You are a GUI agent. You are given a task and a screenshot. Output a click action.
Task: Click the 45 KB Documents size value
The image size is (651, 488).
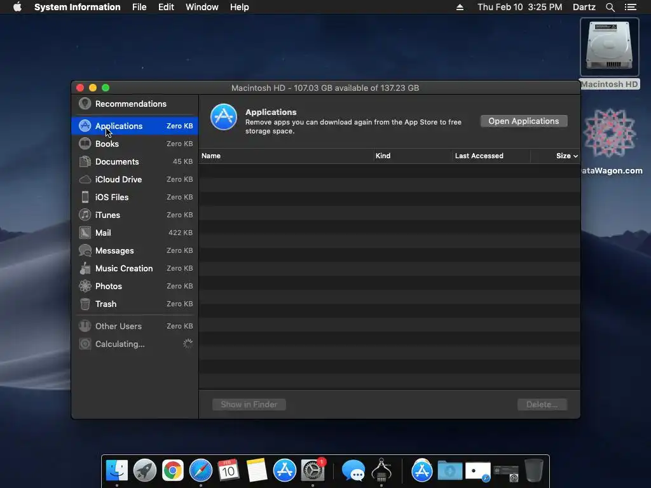pyautogui.click(x=182, y=161)
